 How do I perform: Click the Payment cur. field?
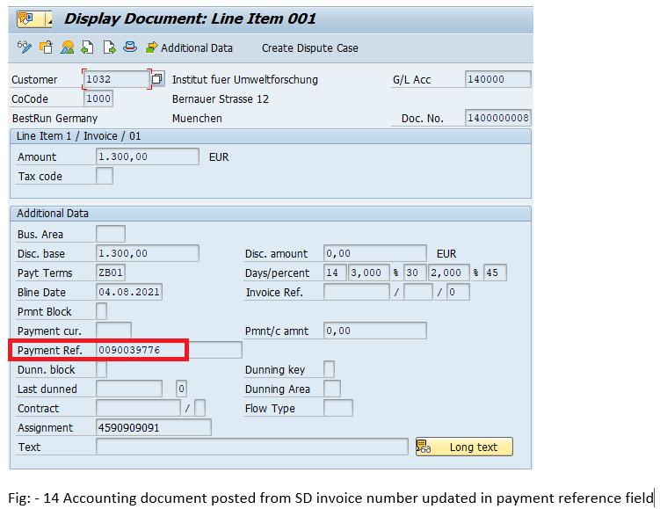113,331
